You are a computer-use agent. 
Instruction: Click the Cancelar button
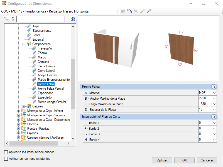(x=207, y=160)
